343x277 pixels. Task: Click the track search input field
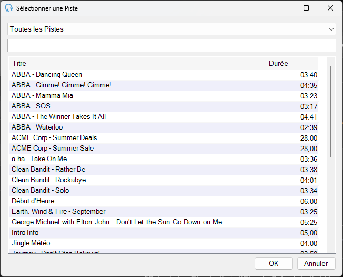click(171, 45)
